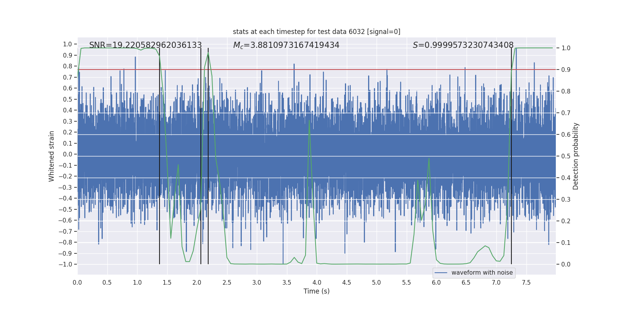
Task: Click the 0.6 tick on the Detection probability axis
Action: click(566, 134)
